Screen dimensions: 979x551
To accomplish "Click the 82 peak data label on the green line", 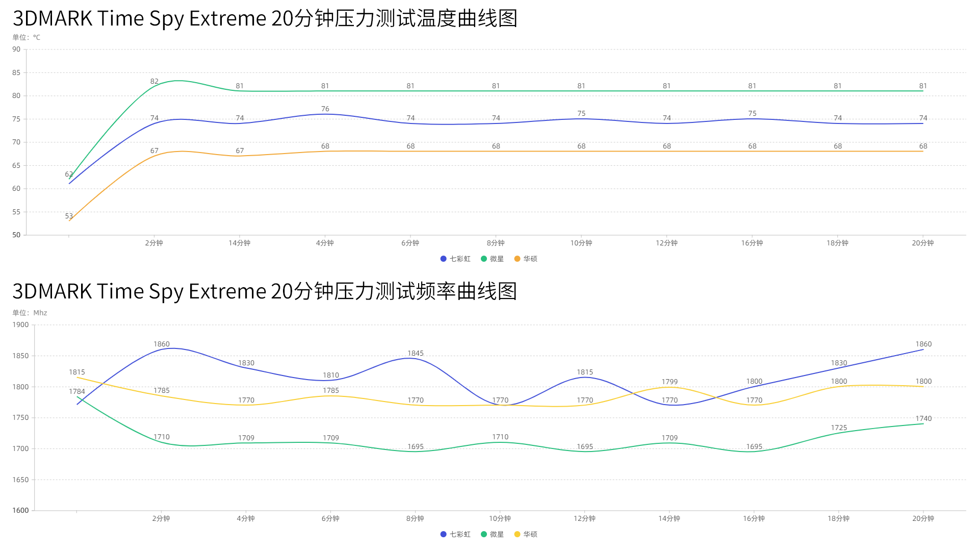I will click(x=154, y=81).
